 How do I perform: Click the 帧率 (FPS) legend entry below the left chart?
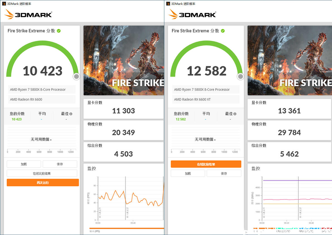[95, 231]
